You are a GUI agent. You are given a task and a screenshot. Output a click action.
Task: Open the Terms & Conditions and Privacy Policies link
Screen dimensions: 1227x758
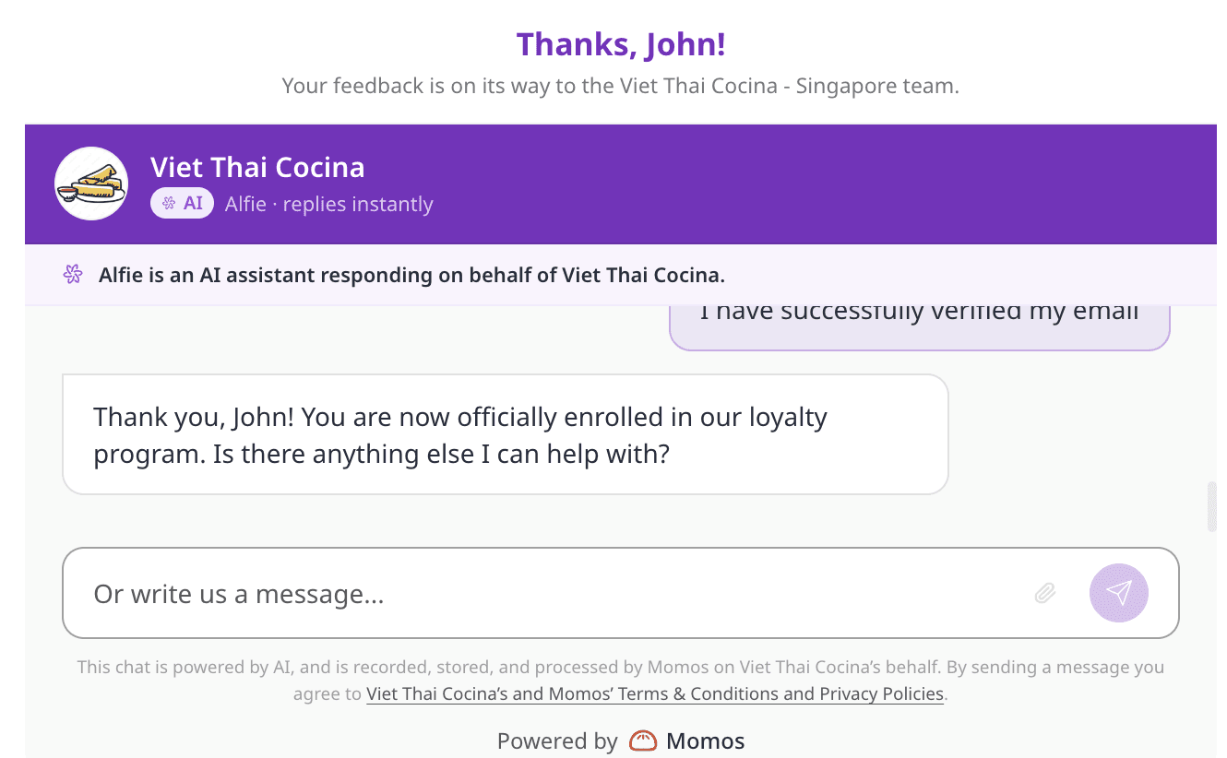click(655, 693)
